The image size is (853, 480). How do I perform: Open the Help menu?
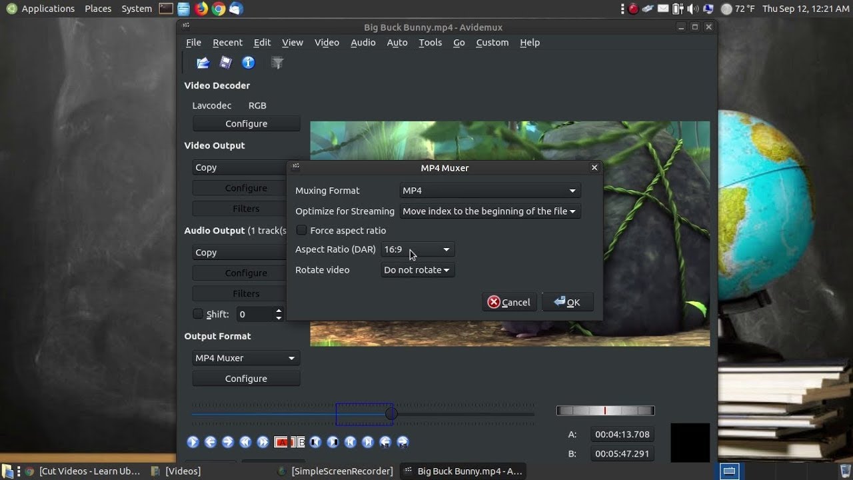point(530,42)
